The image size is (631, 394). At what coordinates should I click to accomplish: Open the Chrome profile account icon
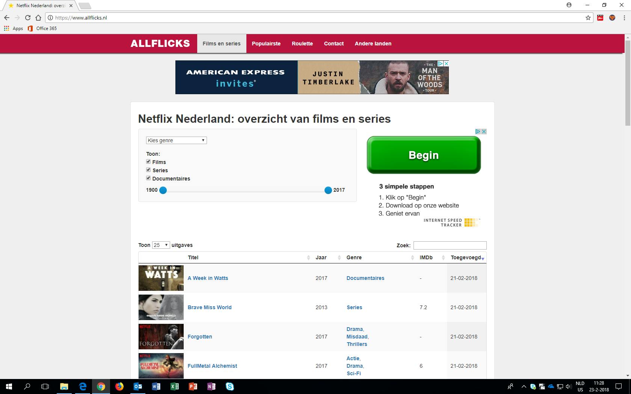pos(569,5)
